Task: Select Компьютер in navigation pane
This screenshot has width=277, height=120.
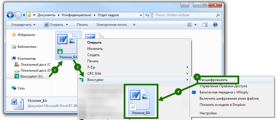Action: [24, 59]
